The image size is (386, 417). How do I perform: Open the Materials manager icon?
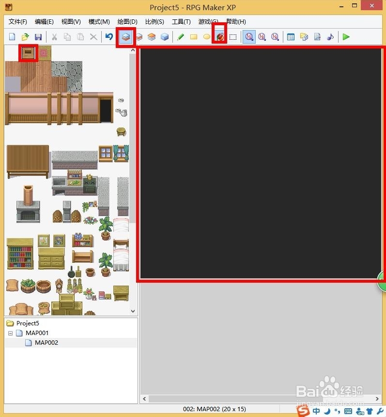[x=304, y=37]
